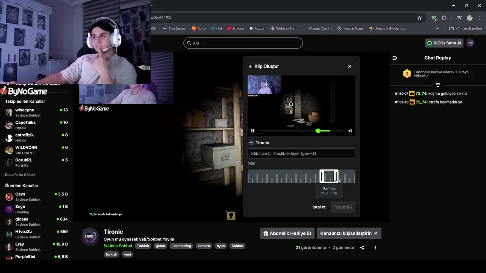The height and width of the screenshot is (273, 486).
Task: Select the yeni tag
Action: pos(128,254)
